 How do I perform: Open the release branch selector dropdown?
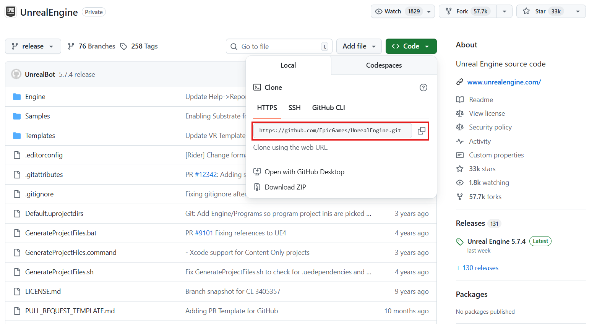[x=33, y=46]
